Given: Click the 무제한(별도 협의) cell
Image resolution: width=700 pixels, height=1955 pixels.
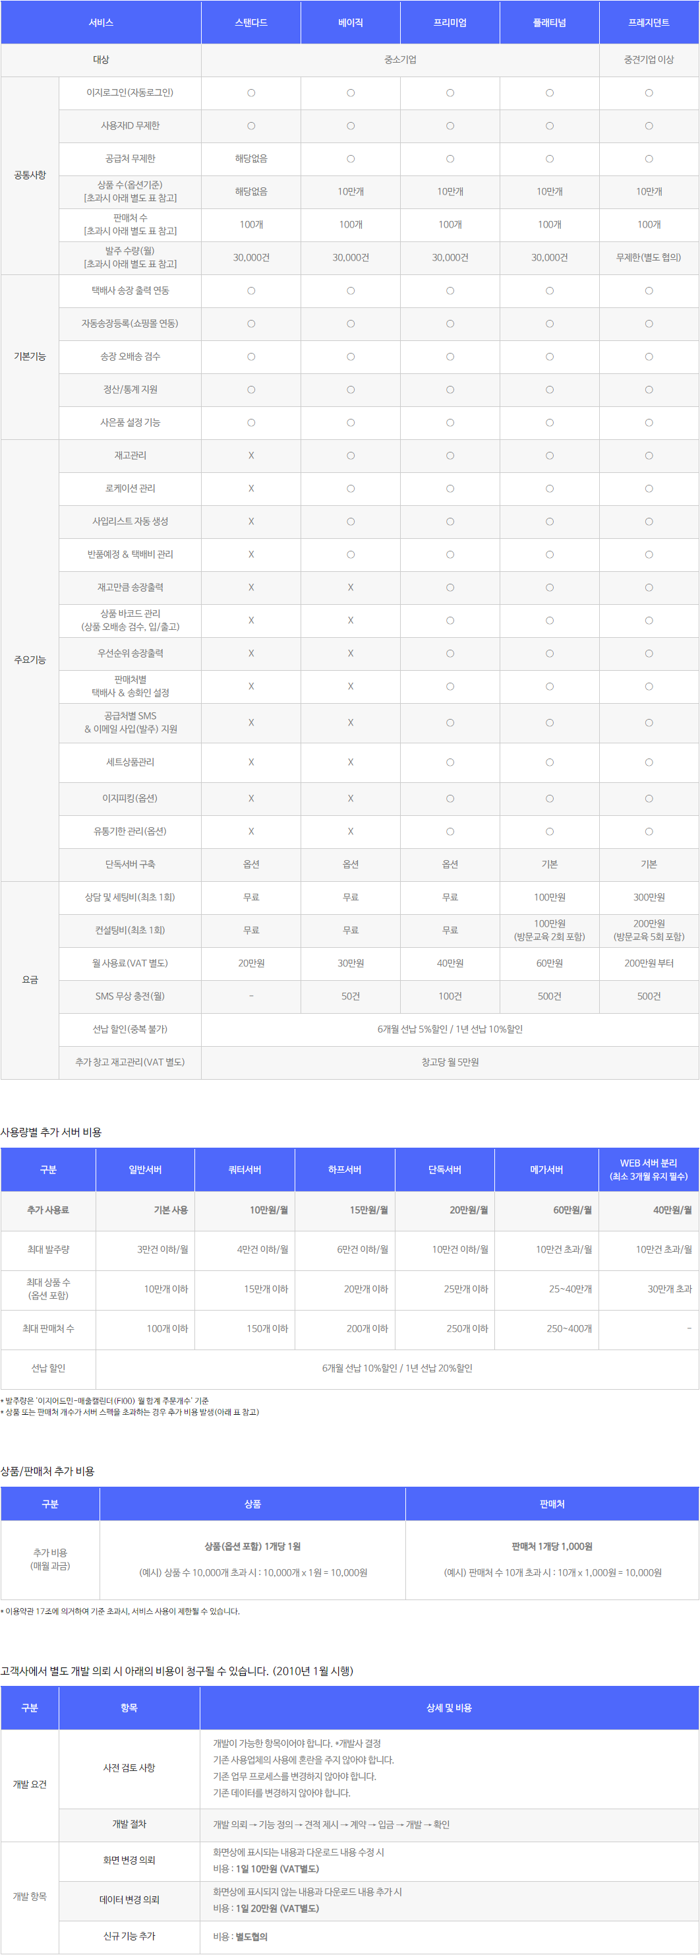Looking at the screenshot, I should pyautogui.click(x=649, y=257).
